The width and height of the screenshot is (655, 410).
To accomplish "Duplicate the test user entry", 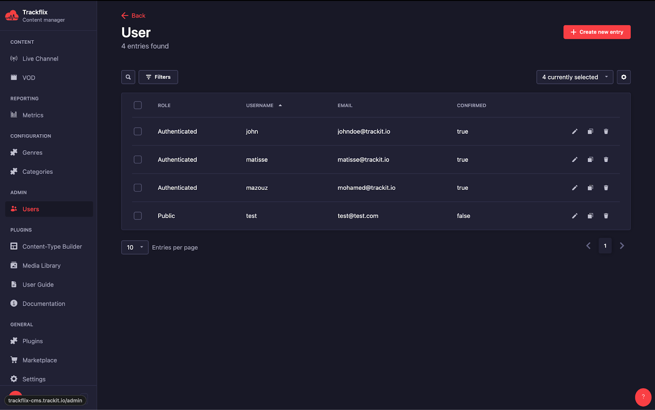I will [590, 216].
